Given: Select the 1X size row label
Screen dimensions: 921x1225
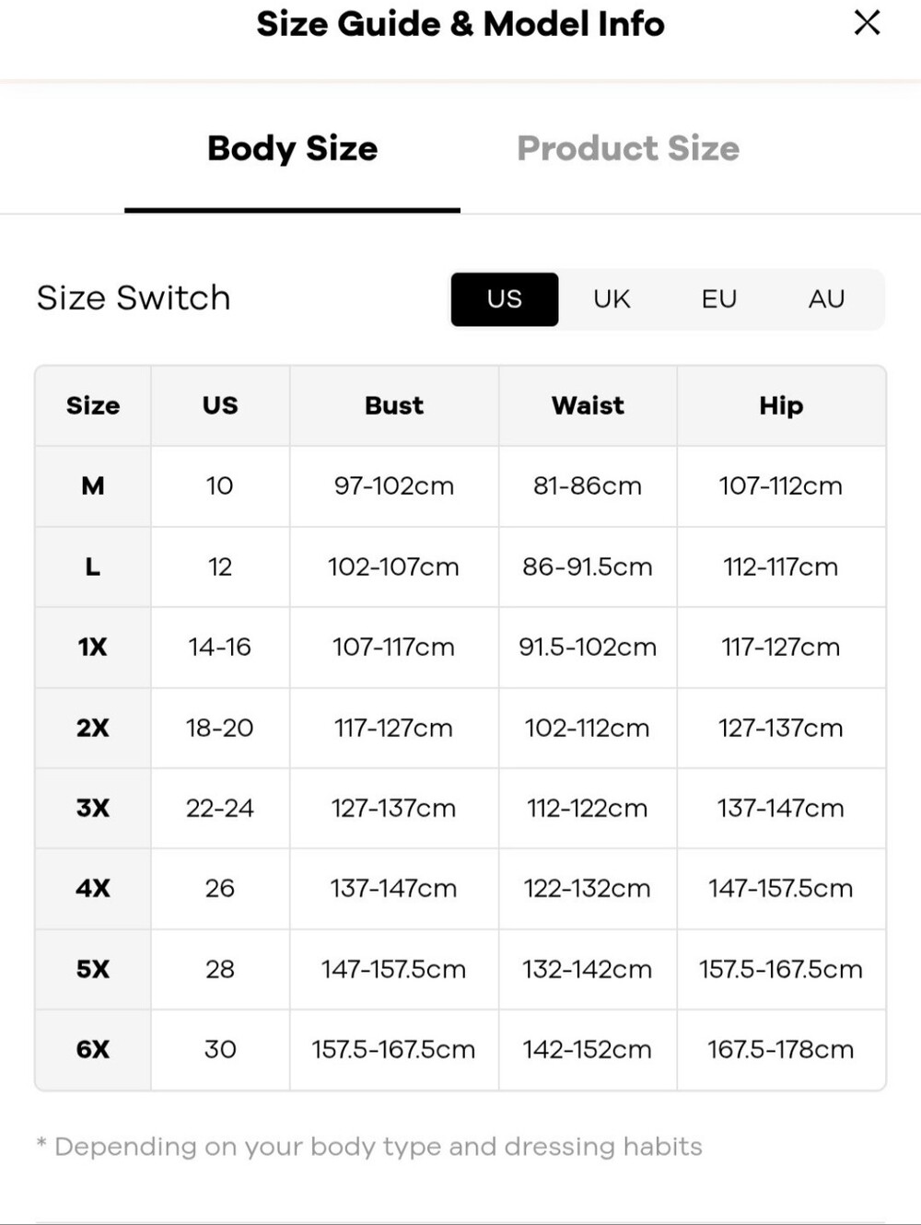Looking at the screenshot, I should [x=93, y=647].
